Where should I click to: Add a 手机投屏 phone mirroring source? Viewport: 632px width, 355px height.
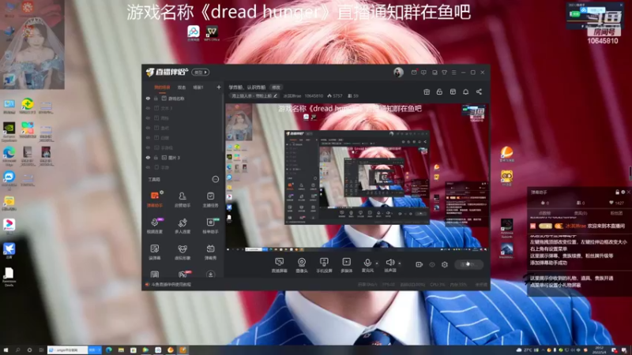tap(324, 265)
